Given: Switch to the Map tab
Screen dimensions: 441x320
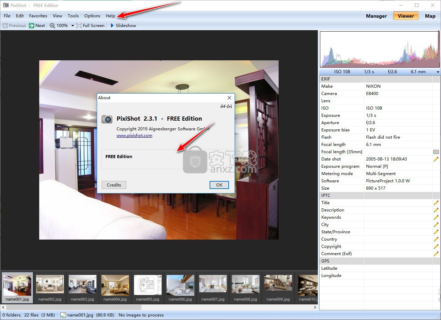Looking at the screenshot, I should click(x=430, y=16).
